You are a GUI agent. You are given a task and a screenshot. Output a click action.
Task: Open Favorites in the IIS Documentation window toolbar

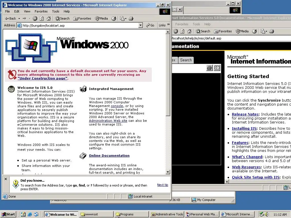click(223, 31)
